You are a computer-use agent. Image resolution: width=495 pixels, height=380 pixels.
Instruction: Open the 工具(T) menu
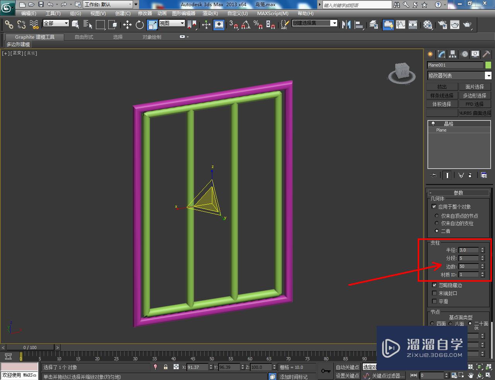pyautogui.click(x=53, y=13)
